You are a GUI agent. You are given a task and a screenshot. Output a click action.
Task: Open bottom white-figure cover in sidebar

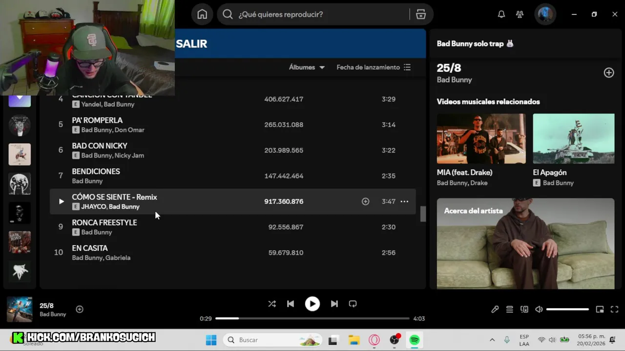pos(20,271)
